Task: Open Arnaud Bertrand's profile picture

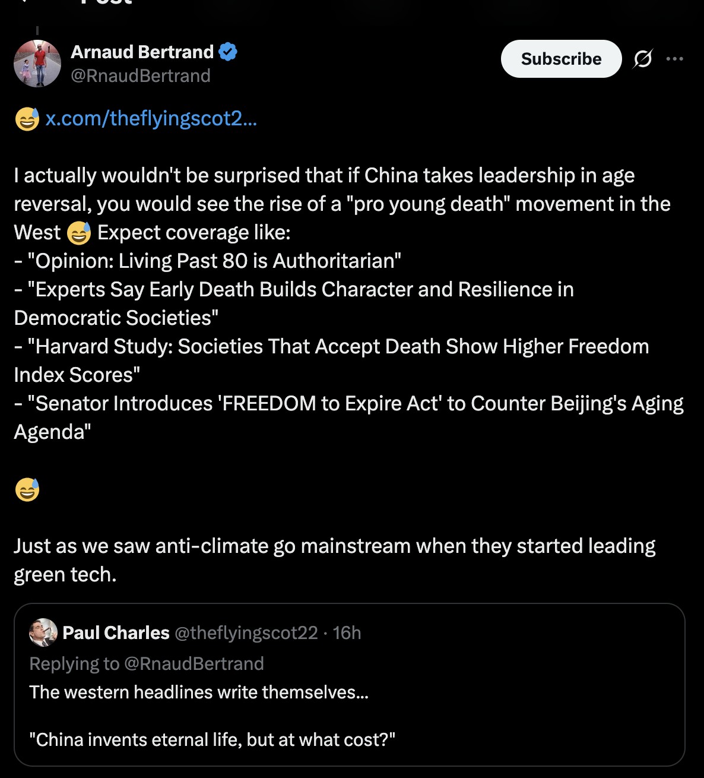Action: click(x=37, y=64)
